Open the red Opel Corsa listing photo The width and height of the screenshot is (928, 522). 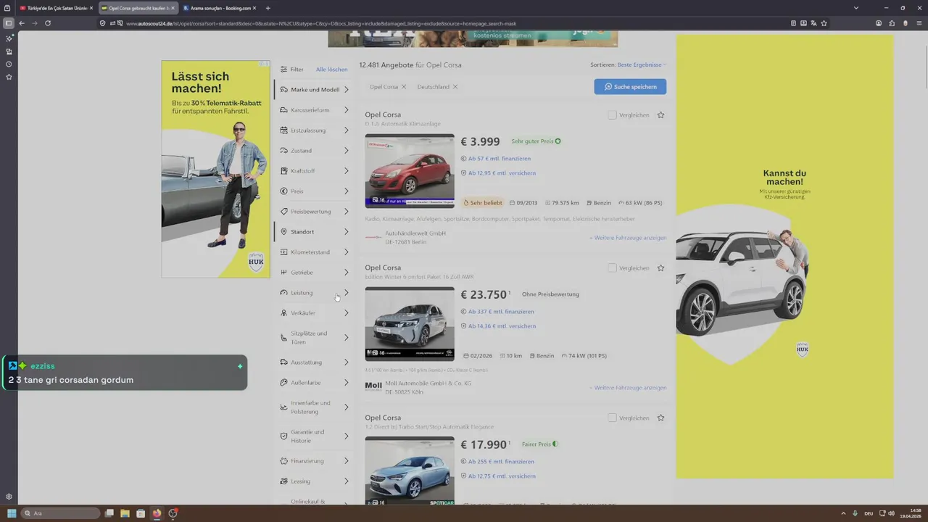(410, 171)
